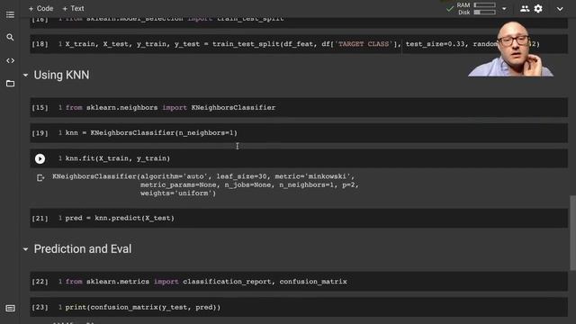Viewport: 576px width, 324px height.
Task: Click execution counter [19] of knn cell
Action: pyautogui.click(x=40, y=133)
